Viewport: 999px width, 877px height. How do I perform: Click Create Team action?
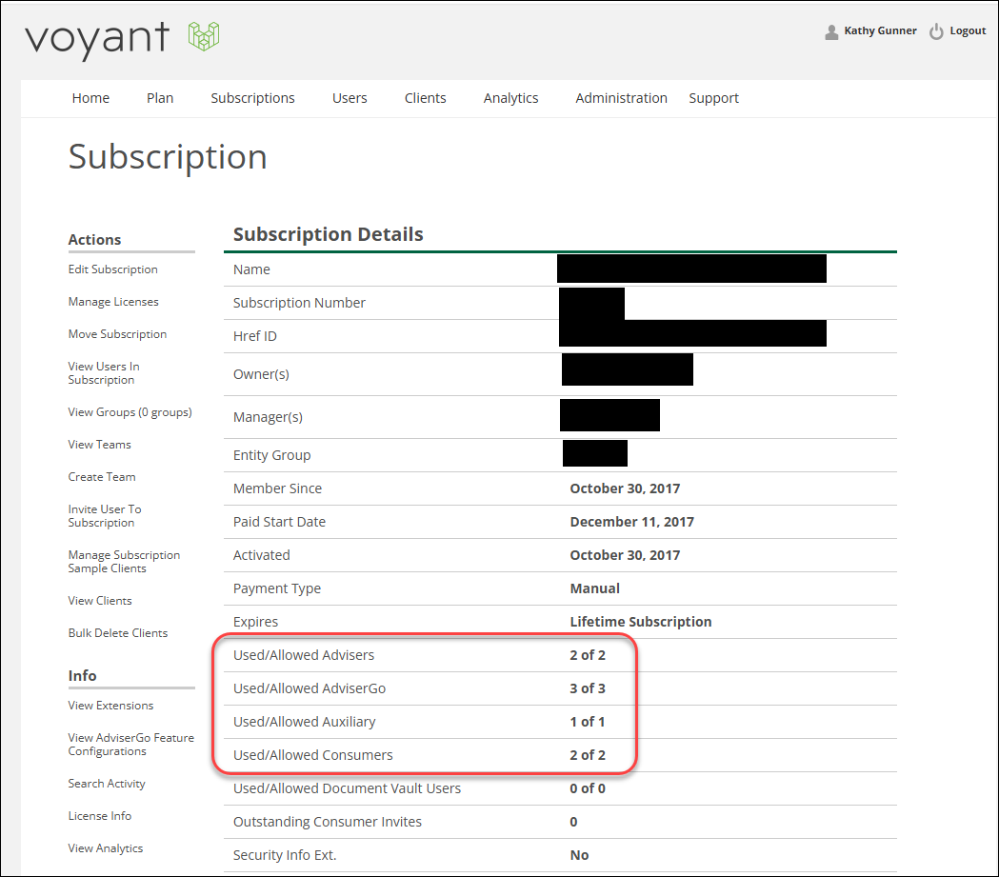(102, 477)
